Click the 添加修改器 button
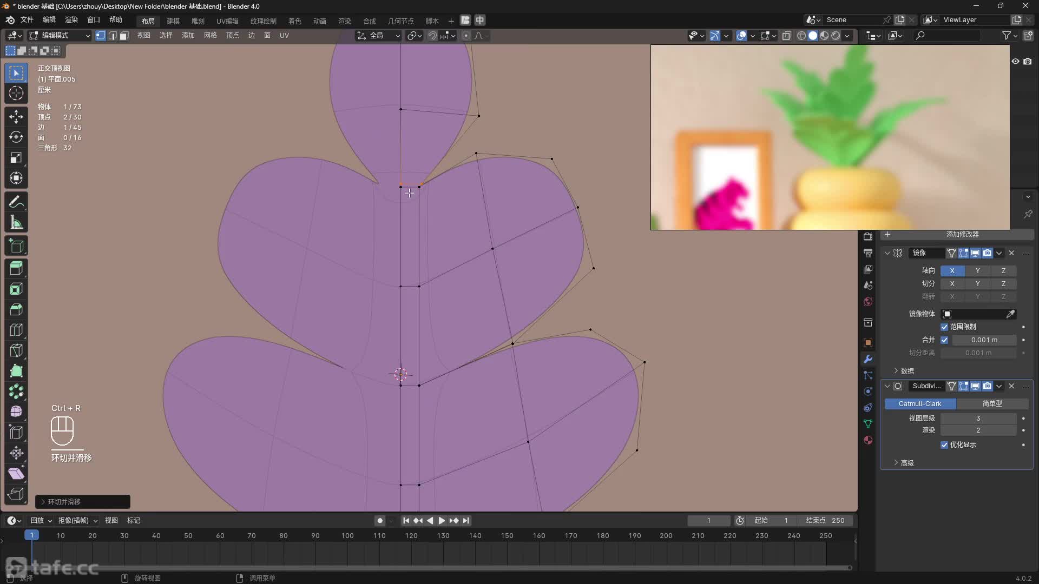 (x=957, y=235)
